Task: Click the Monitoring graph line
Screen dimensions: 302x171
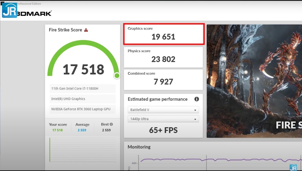Action: click(211, 160)
